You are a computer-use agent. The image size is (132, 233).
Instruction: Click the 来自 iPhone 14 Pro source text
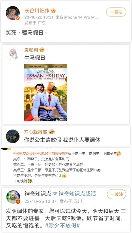click(x=77, y=17)
